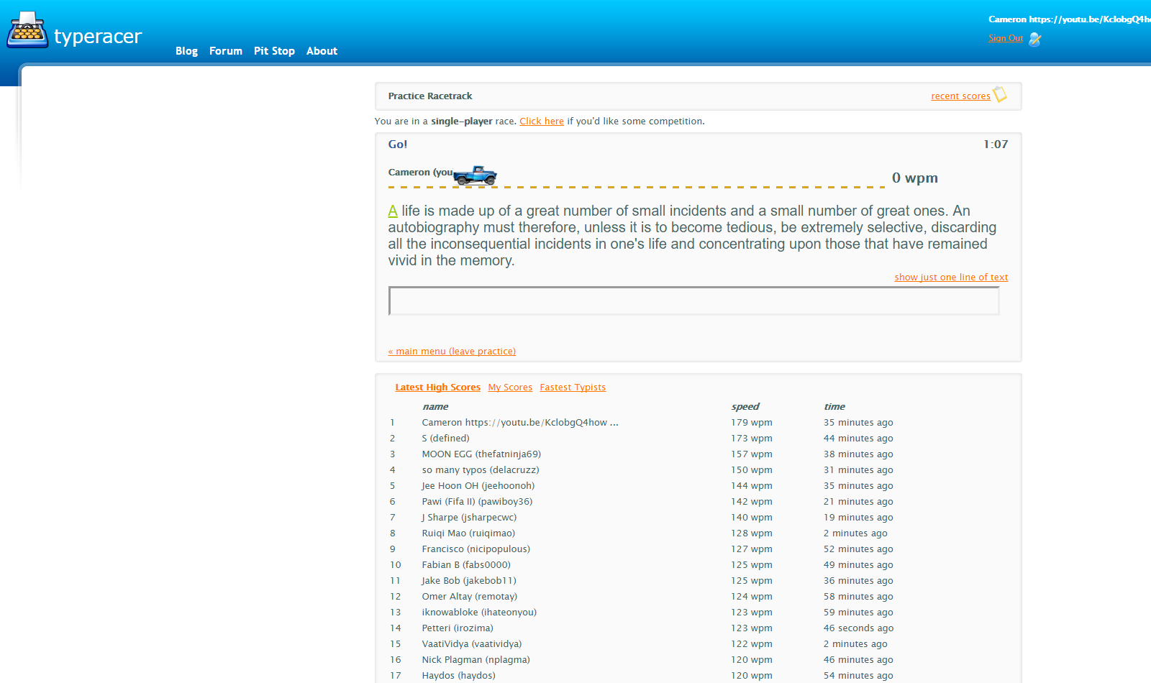This screenshot has width=1151, height=683.
Task: Select 'VaatiVidya (vaatividya)' entry
Action: tap(472, 644)
